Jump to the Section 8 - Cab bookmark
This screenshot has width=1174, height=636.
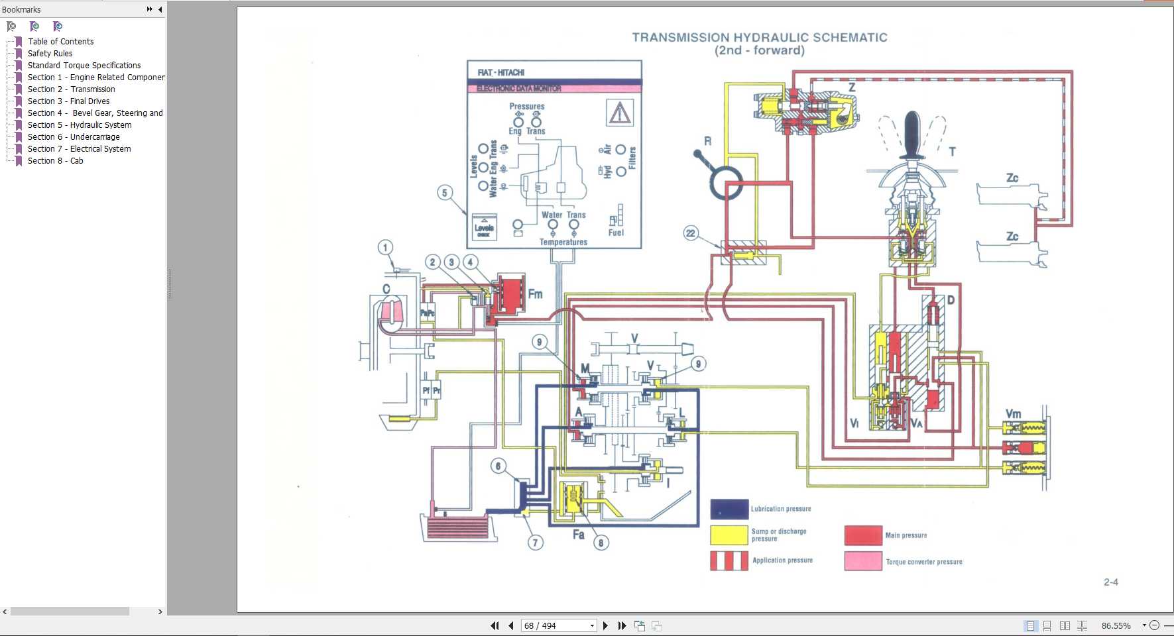(55, 160)
